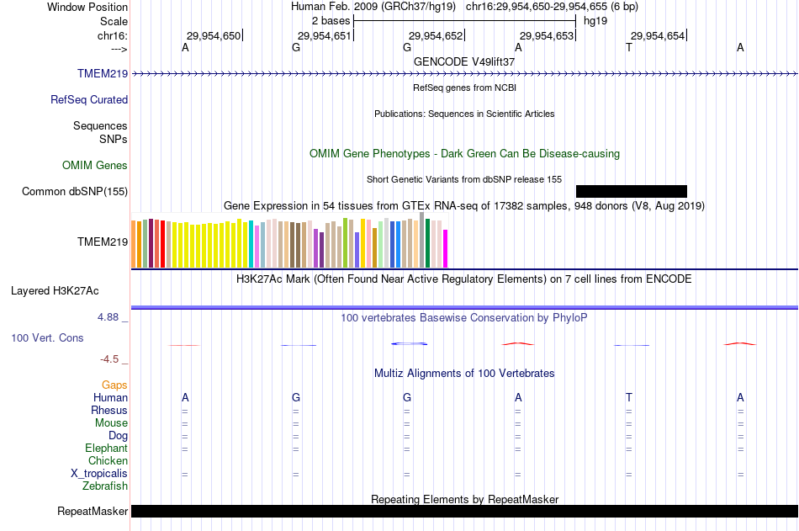Screen dimensions: 799x531
Task: Select the "Dog" species row label
Action: (119, 436)
